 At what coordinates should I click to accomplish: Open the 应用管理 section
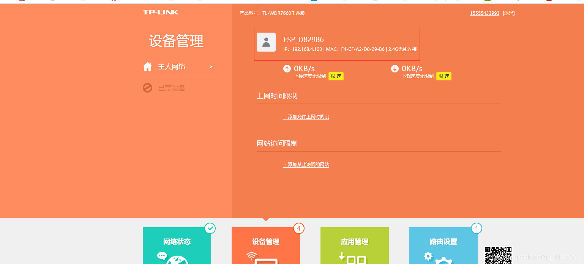point(354,242)
